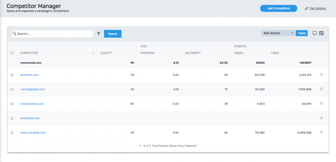Open gear settings for cointelegraph.com row
Viewport: 336px width, 162px height.
point(321,89)
